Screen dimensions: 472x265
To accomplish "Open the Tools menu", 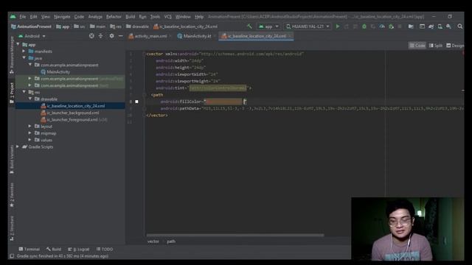I will click(155, 16).
